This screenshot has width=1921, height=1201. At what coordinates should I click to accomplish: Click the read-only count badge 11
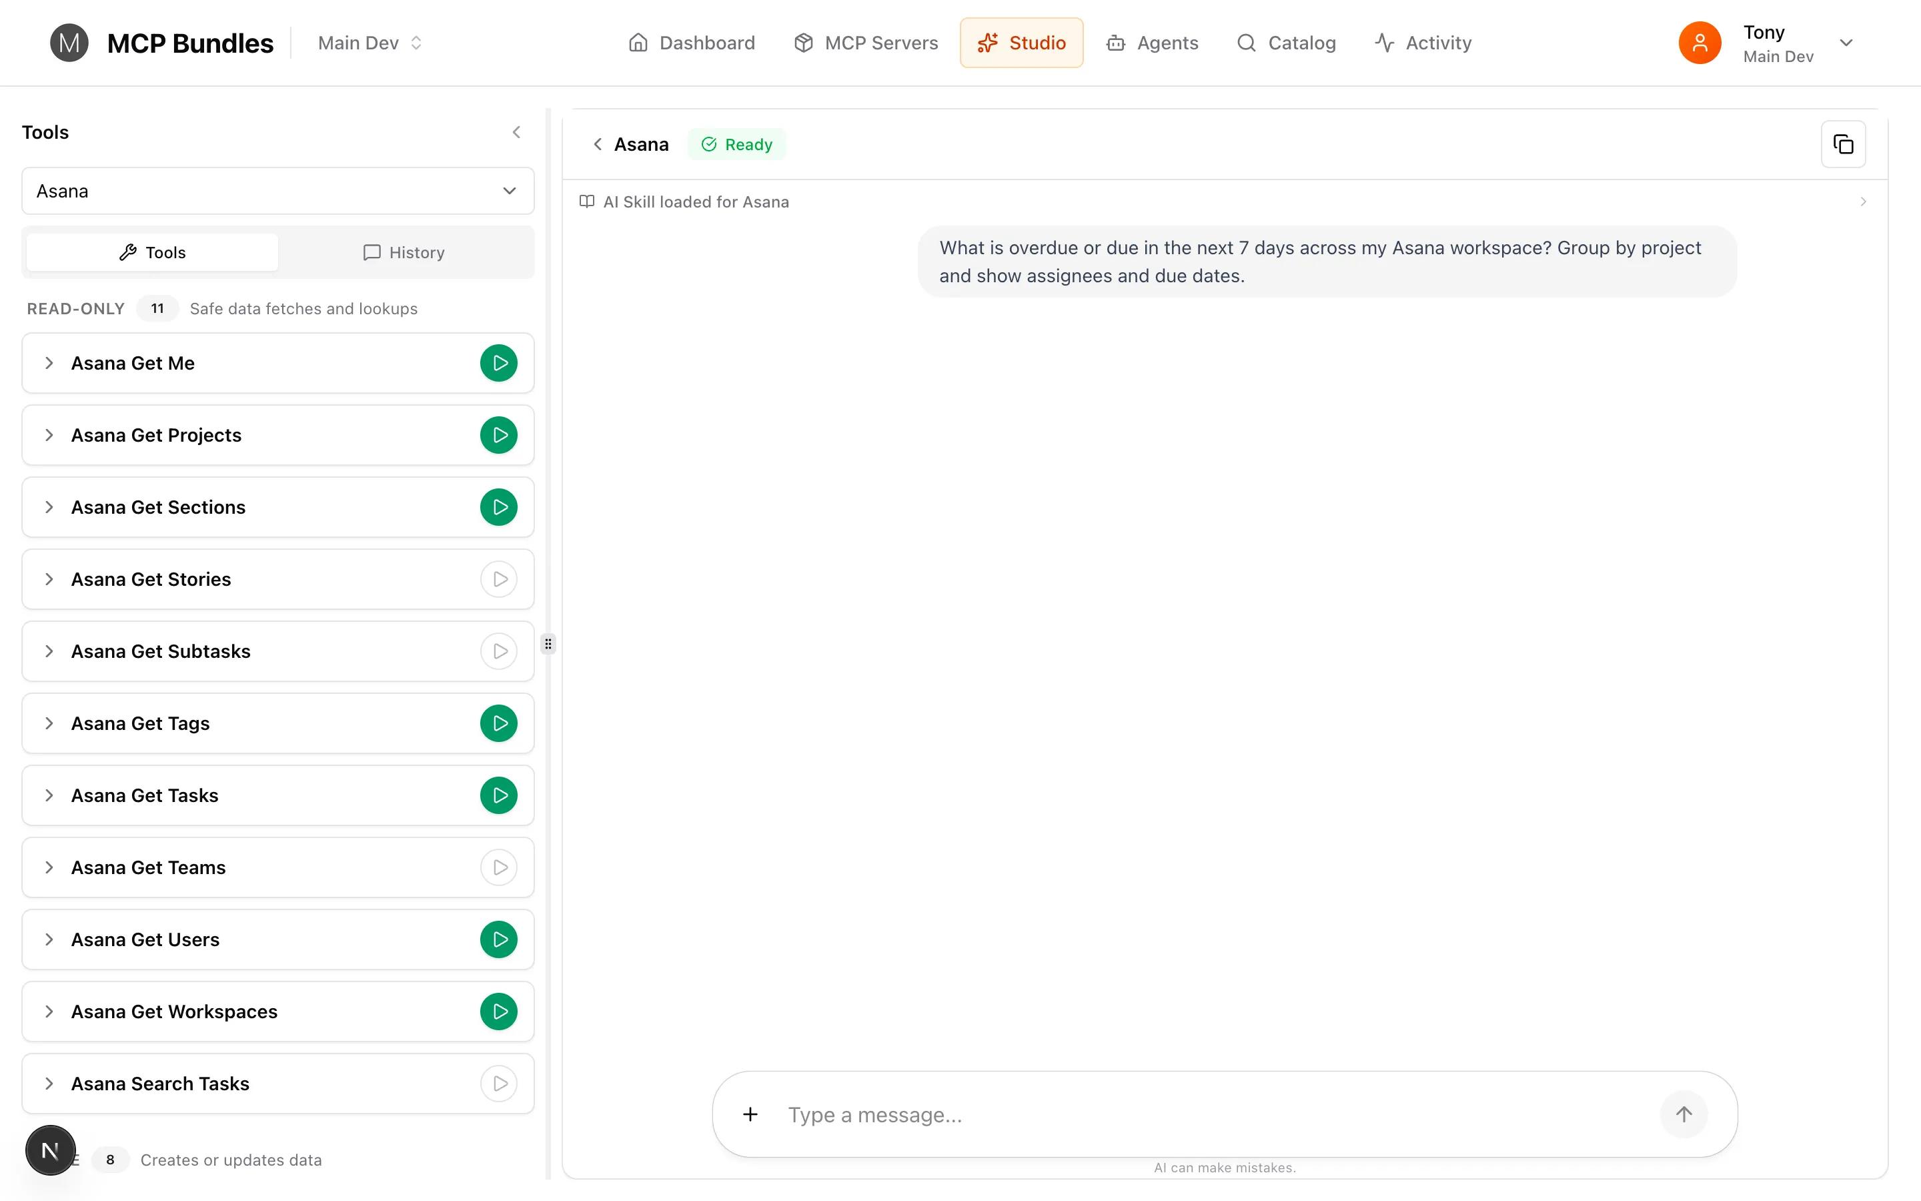pos(157,309)
